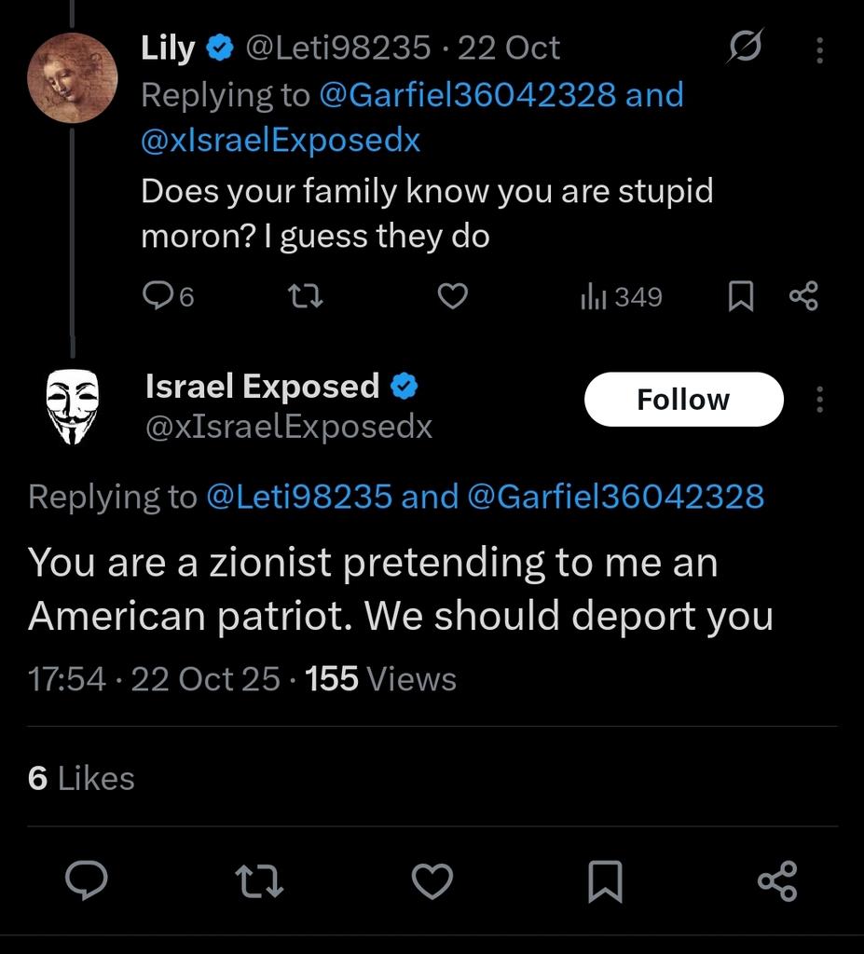Image resolution: width=864 pixels, height=954 pixels.
Task: Open the Guy Fawkes mask avatar
Action: [x=73, y=405]
